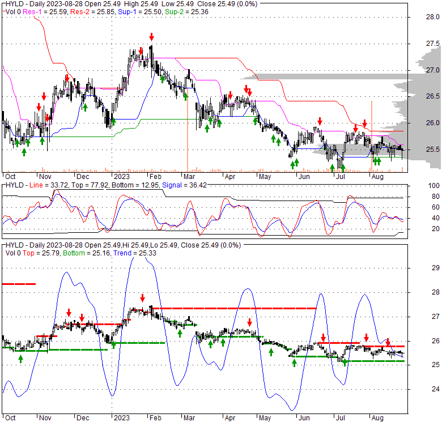Screen dimensions: 442x422
Task: Click the red sell arrow above the February peak in the upper price chart
Action: click(152, 37)
